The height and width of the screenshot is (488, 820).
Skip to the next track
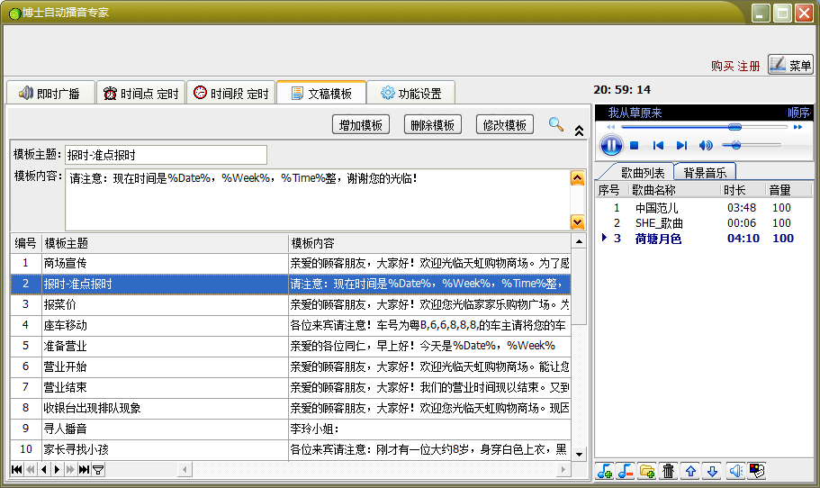pyautogui.click(x=681, y=145)
